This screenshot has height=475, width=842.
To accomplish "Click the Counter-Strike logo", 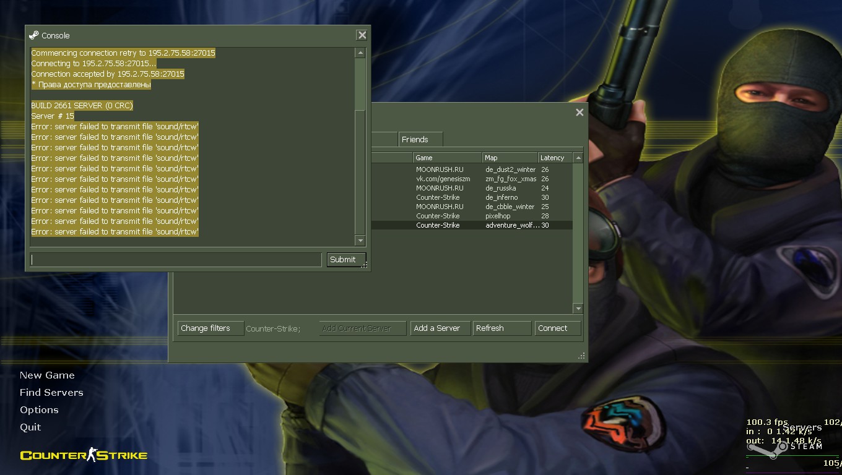I will tap(84, 456).
